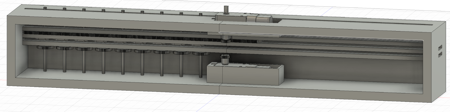The height and width of the screenshot is (112, 450).
Task: Select the rectangular motor housing block inside enclosure
Action: [245, 73]
